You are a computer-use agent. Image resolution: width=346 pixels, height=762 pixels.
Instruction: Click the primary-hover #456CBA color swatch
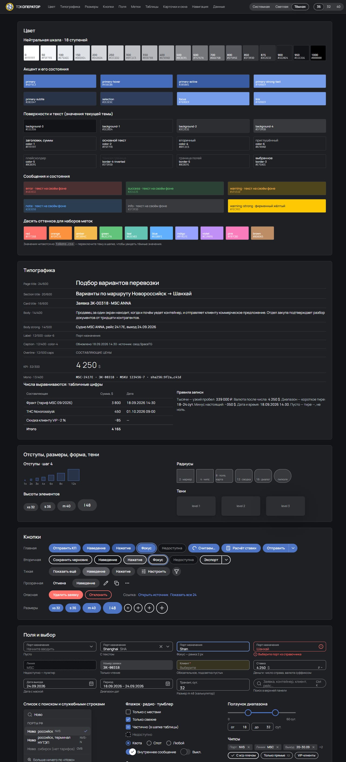click(137, 81)
